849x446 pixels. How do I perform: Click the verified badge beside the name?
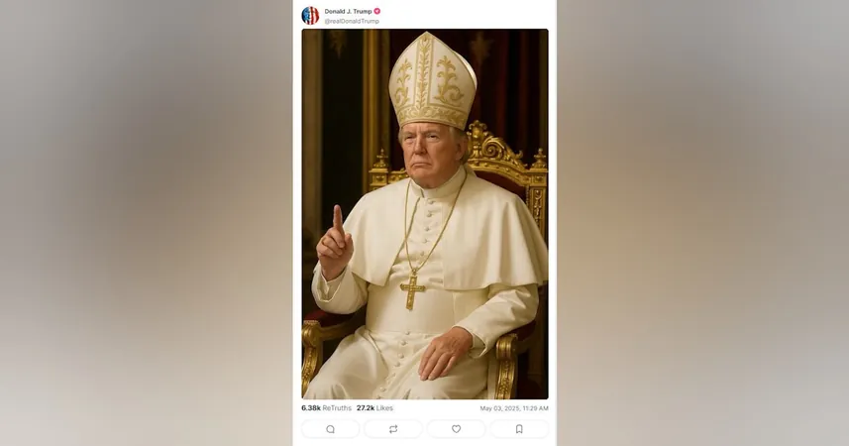(x=376, y=11)
